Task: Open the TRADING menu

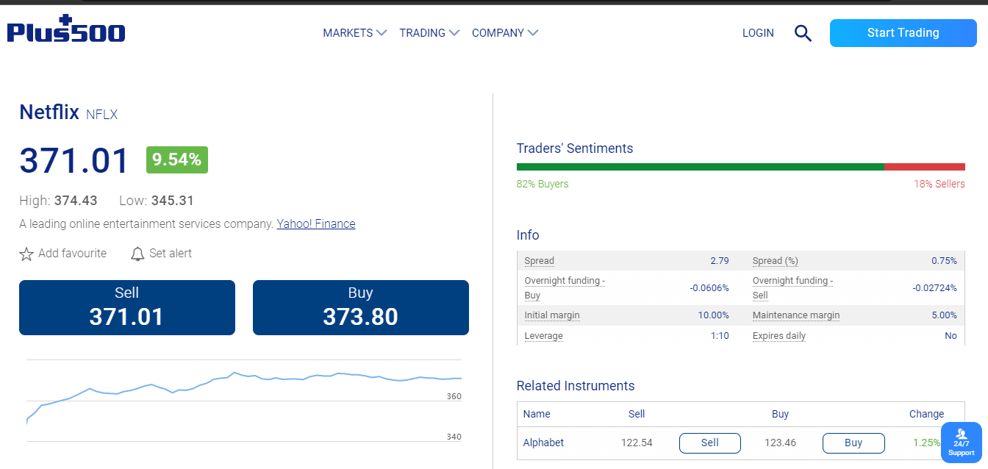Action: tap(422, 33)
